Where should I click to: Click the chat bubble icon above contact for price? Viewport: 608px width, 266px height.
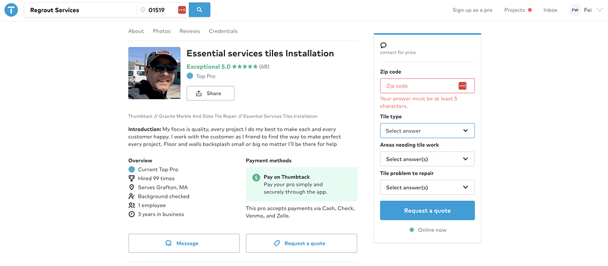coord(384,45)
